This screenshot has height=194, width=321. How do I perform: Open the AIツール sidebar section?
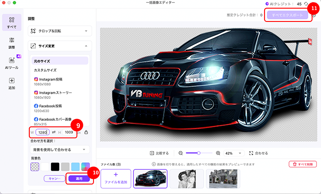pyautogui.click(x=11, y=64)
